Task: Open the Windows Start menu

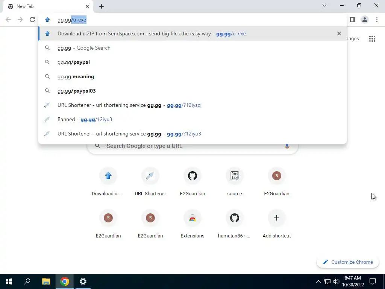Action: (x=9, y=281)
